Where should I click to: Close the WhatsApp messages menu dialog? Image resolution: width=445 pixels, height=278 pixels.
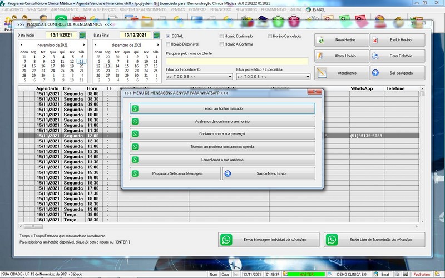314,92
